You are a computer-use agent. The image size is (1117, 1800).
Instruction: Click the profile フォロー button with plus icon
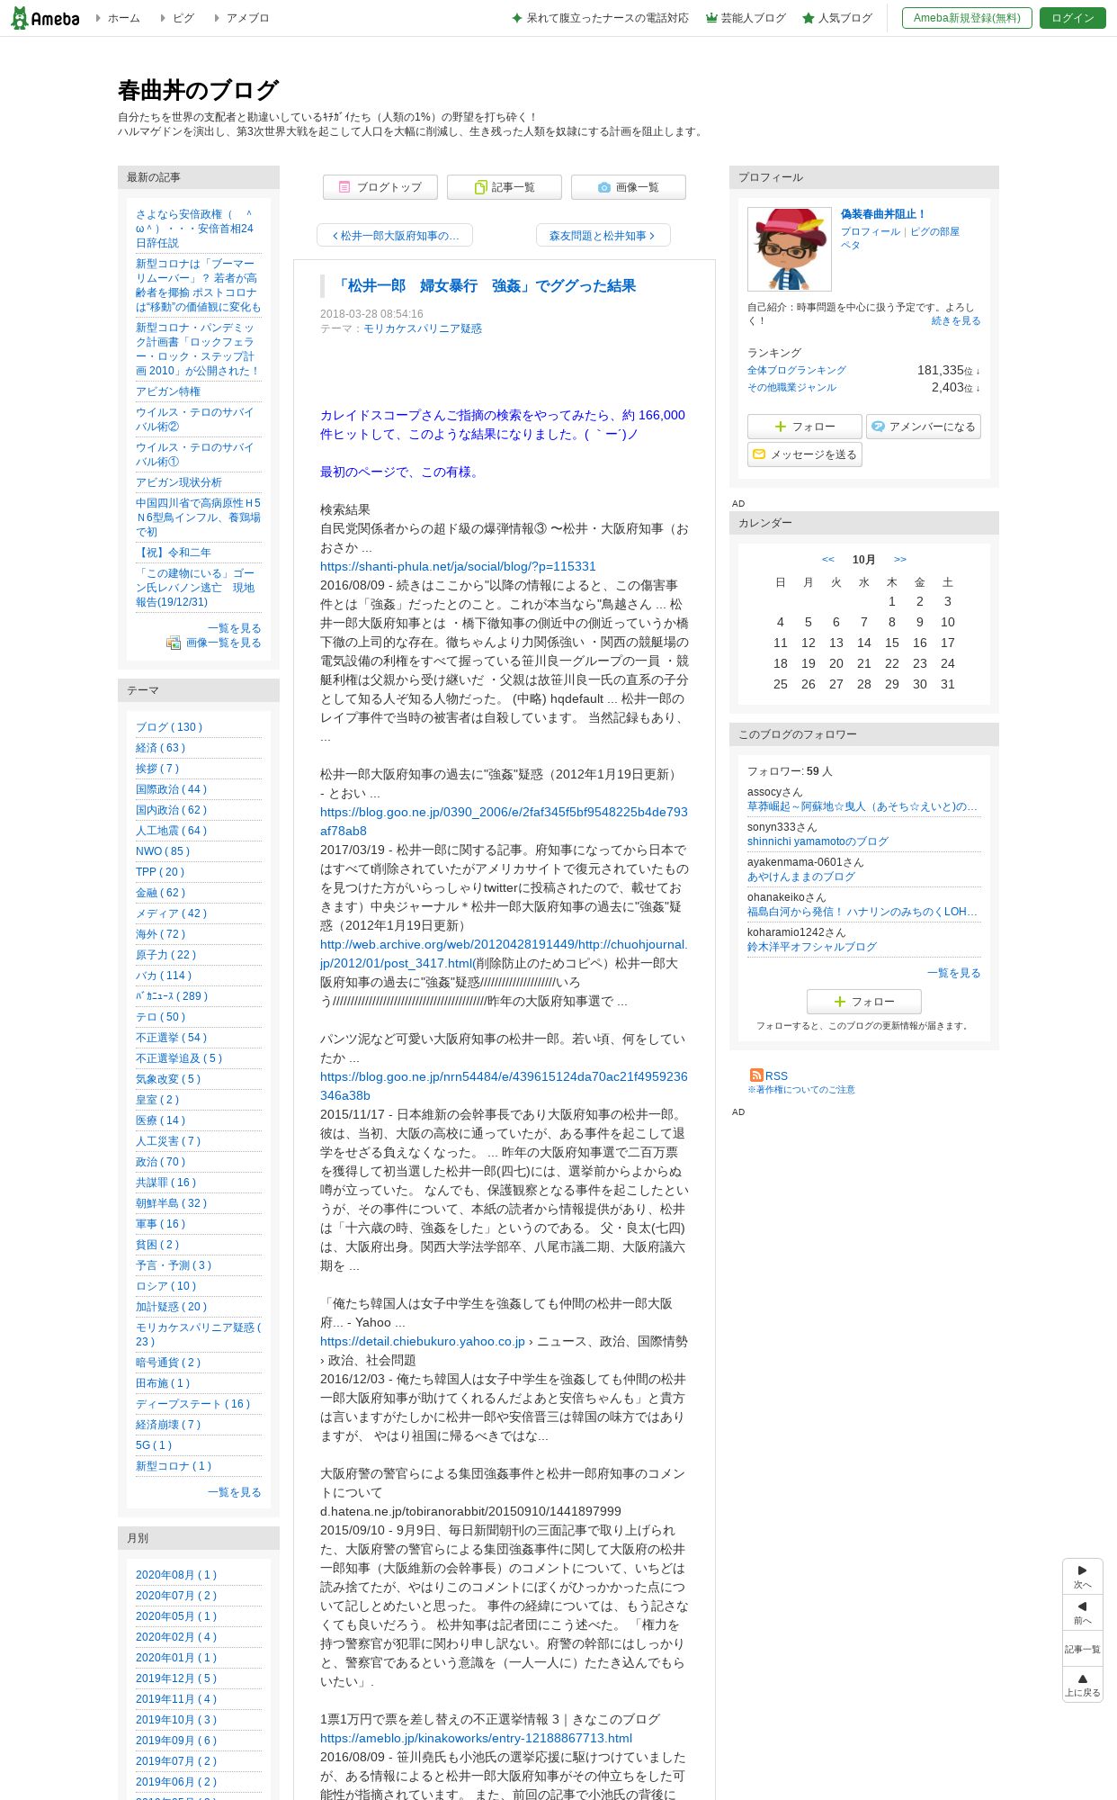(x=805, y=427)
